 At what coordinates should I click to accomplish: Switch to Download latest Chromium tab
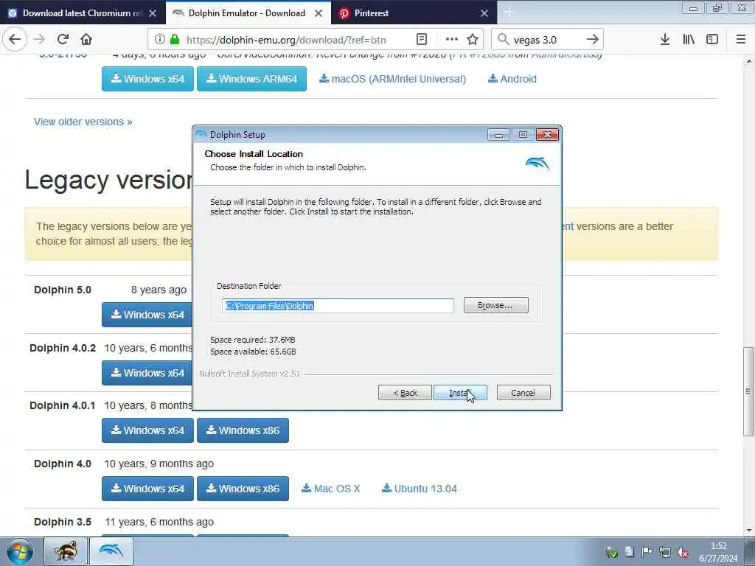[x=83, y=13]
